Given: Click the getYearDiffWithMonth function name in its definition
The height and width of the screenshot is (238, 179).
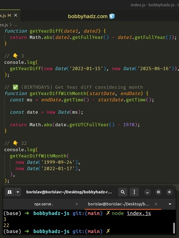Looking at the screenshot, I should click(58, 93).
